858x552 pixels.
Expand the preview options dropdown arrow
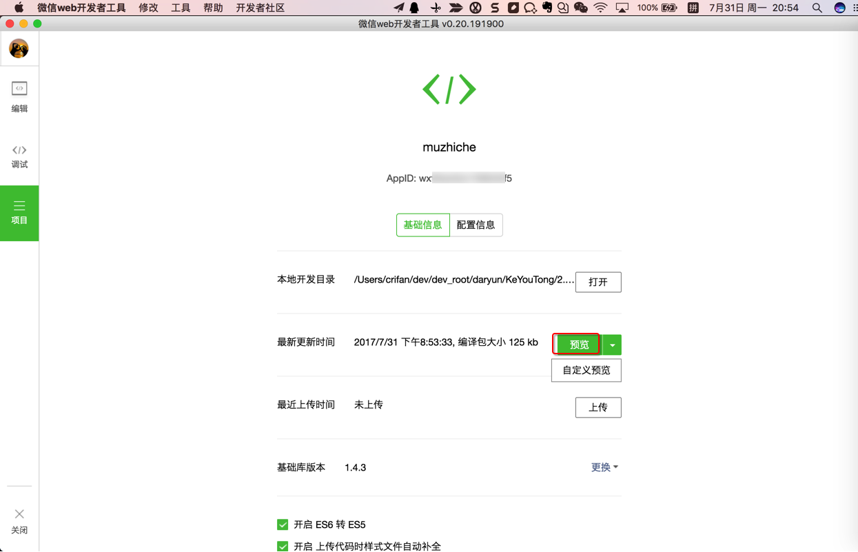point(612,345)
